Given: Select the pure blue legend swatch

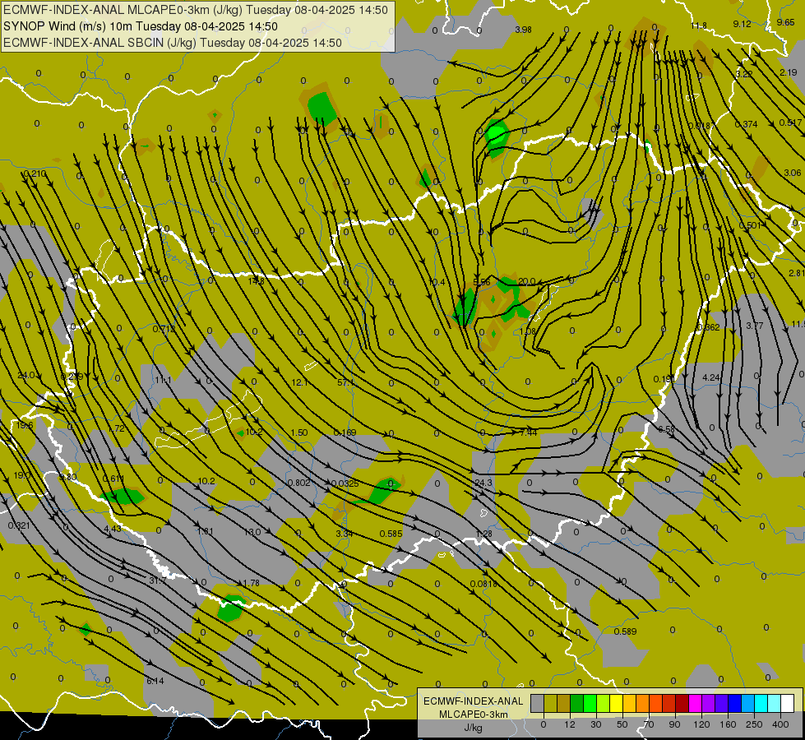Looking at the screenshot, I should (x=735, y=704).
